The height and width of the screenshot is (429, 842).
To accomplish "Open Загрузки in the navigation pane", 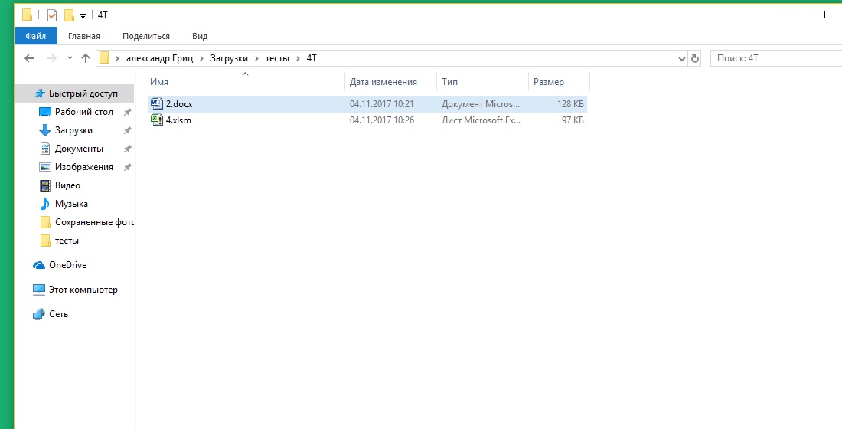I will point(73,130).
